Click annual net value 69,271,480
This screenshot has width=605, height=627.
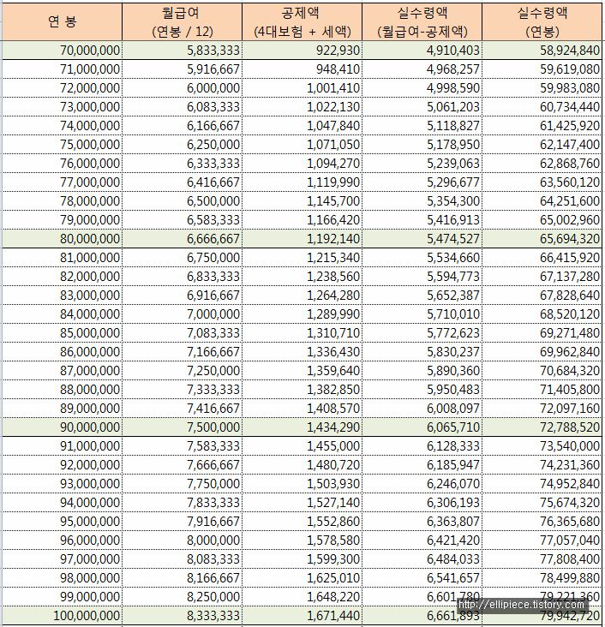coord(542,332)
